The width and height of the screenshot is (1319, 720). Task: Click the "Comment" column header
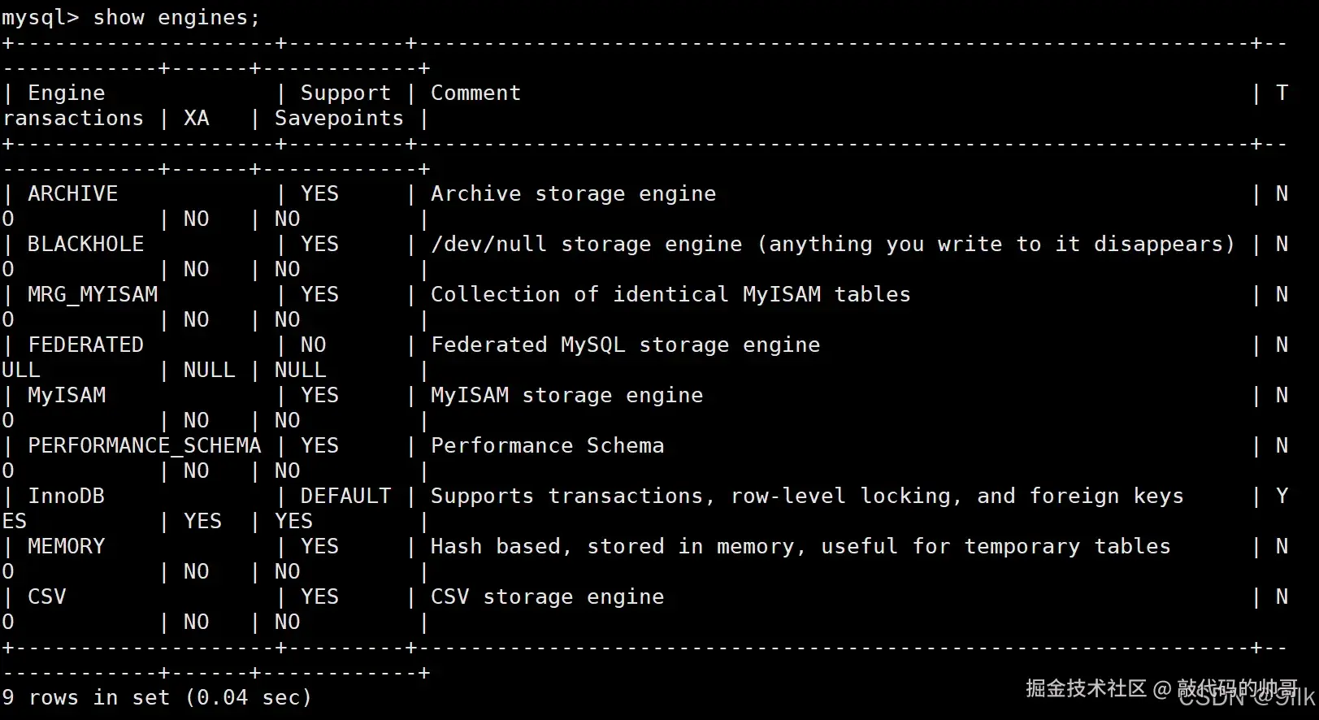coord(475,93)
